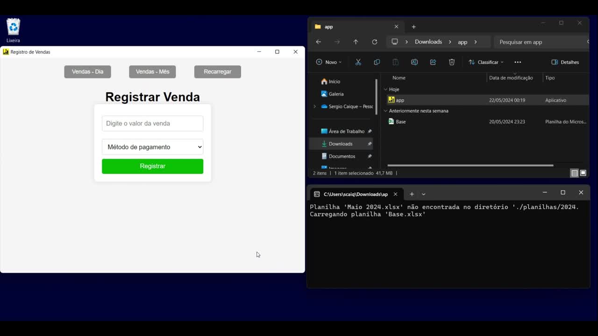This screenshot has width=598, height=336.
Task: Collapse the Hoje group
Action: [385, 89]
